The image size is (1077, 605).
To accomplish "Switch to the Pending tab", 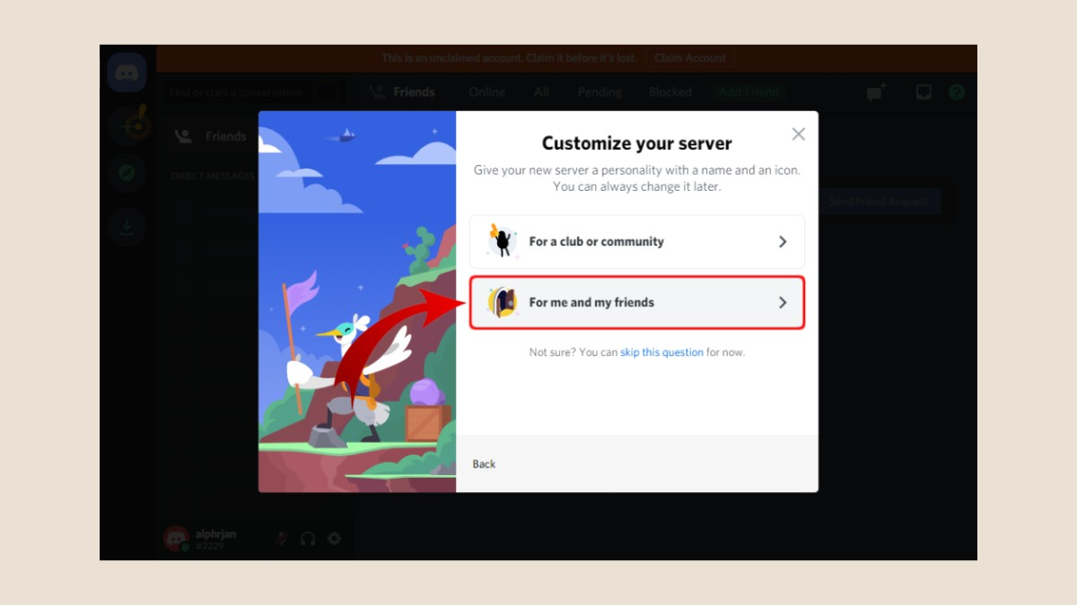I will click(600, 91).
